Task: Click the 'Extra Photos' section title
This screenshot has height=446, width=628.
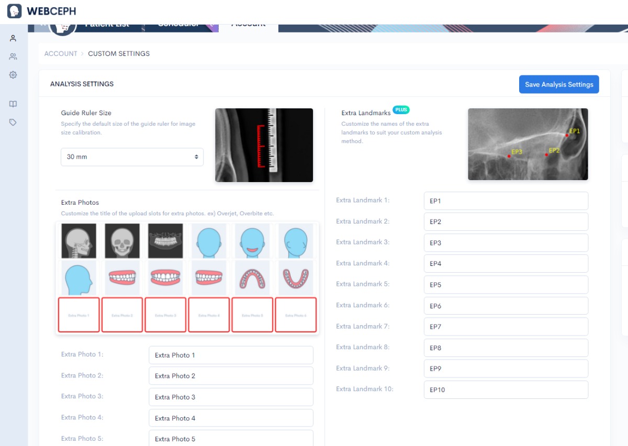Action: pos(80,203)
